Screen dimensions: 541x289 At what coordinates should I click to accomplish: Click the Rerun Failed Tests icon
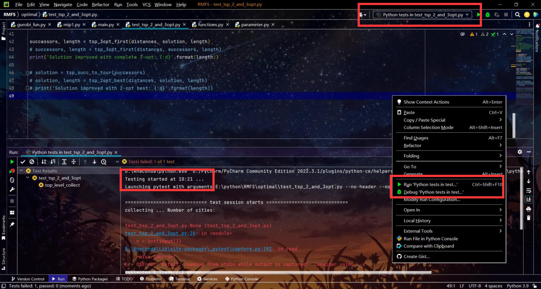click(12, 171)
